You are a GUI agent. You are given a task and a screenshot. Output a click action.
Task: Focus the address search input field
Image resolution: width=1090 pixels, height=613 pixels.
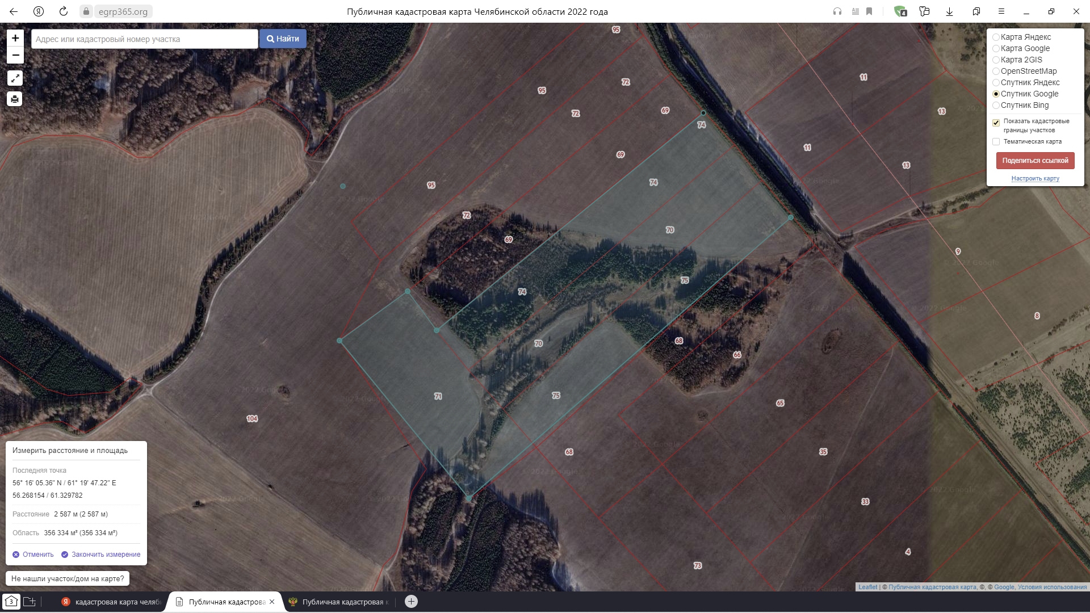click(x=144, y=39)
